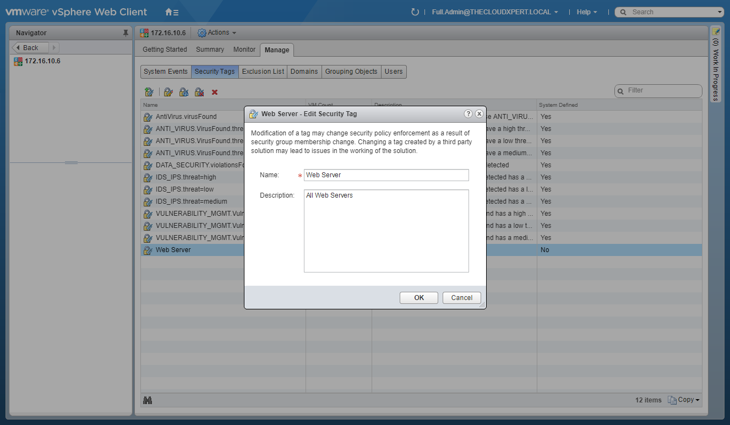Open the vSphere home menu icon
This screenshot has height=425, width=730.
pyautogui.click(x=171, y=12)
